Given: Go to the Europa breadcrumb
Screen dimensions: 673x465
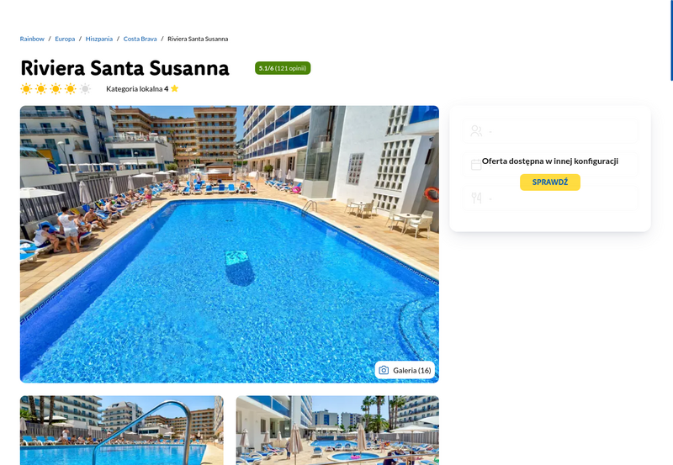Looking at the screenshot, I should pos(65,39).
